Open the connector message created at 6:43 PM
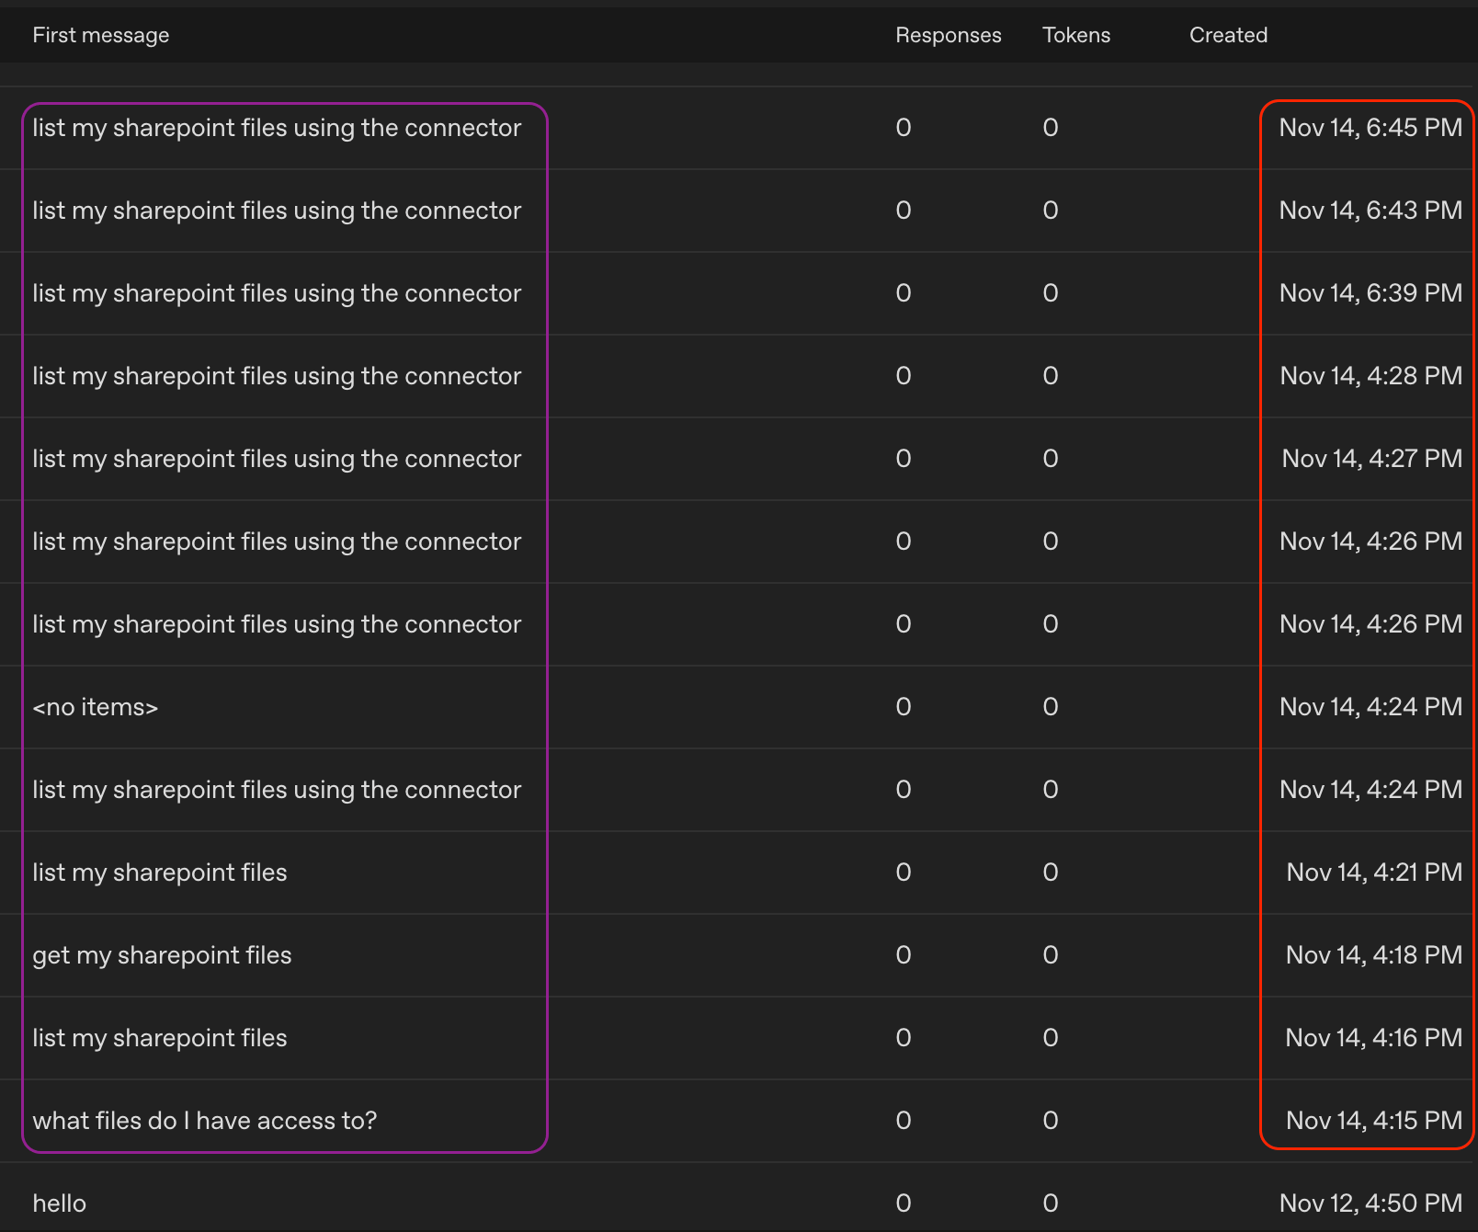 point(277,211)
